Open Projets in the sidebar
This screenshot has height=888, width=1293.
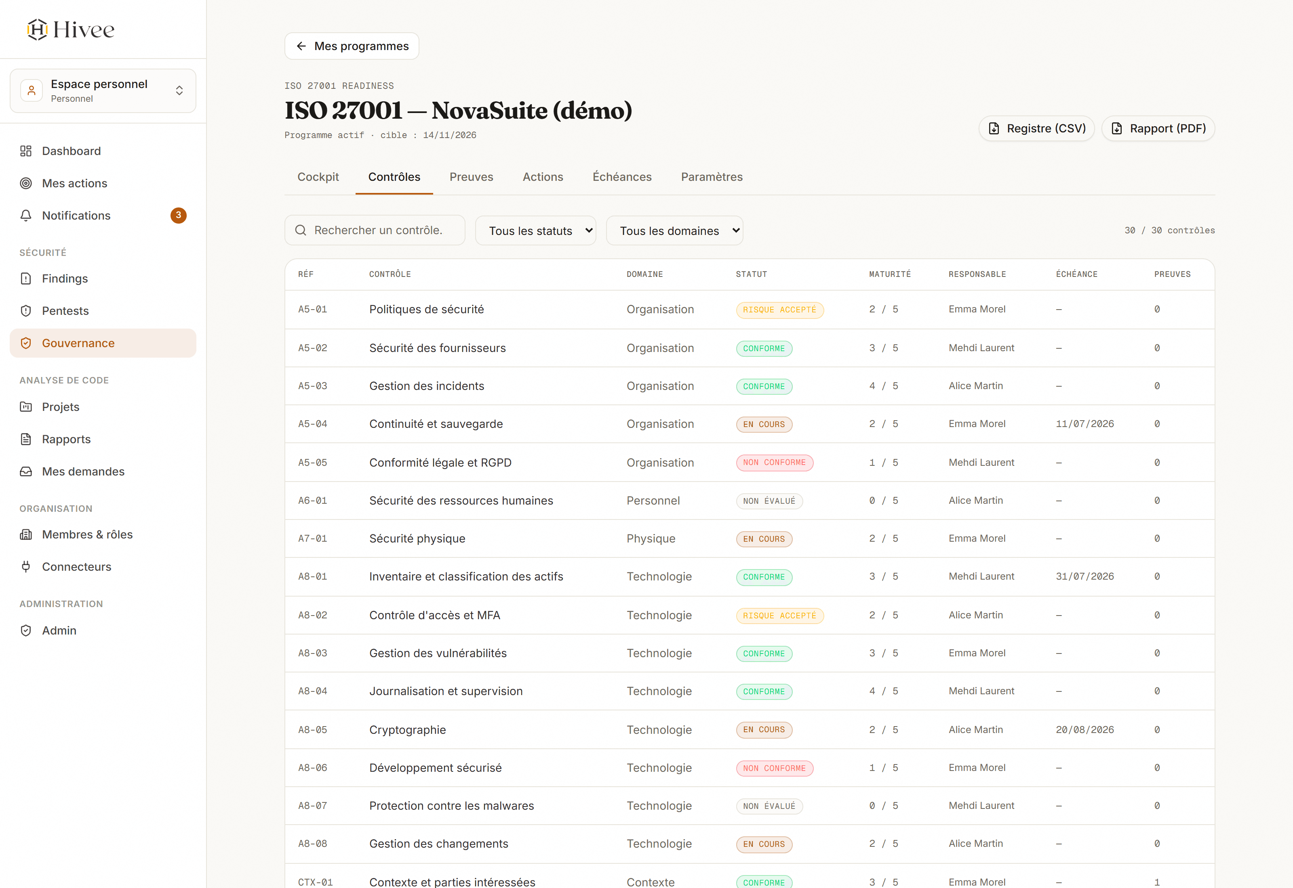click(x=103, y=407)
